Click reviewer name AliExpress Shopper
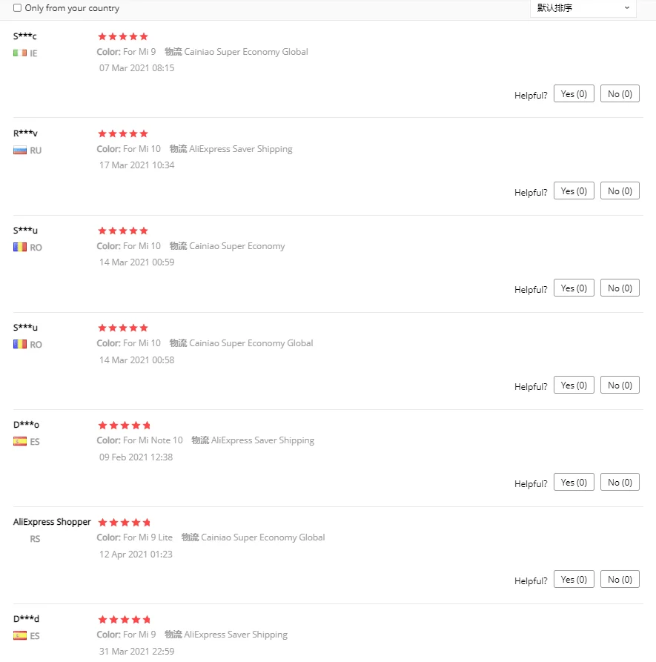 tap(52, 522)
